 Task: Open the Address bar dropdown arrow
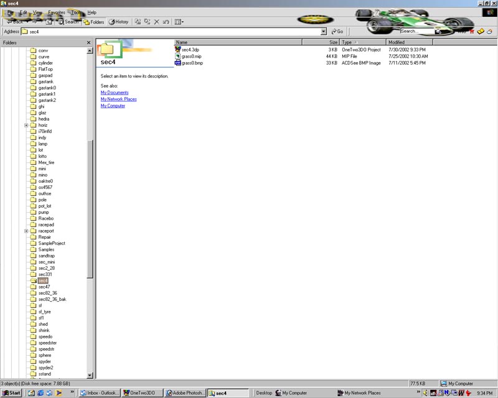(323, 32)
